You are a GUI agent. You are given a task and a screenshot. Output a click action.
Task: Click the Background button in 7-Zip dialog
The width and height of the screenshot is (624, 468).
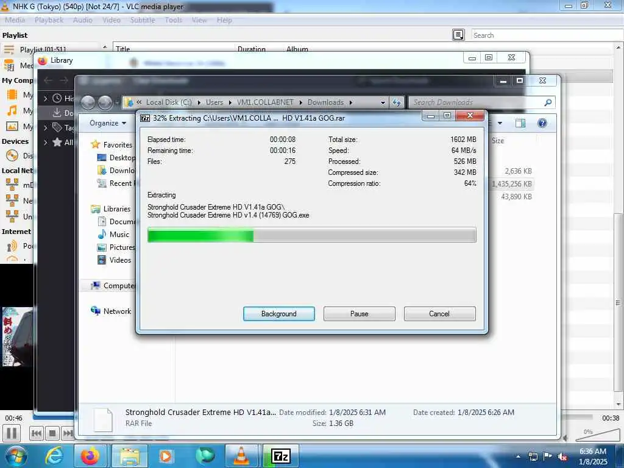[278, 314]
